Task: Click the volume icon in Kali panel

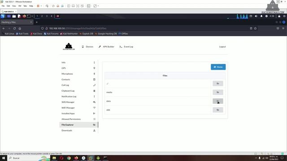Action: pos(256,16)
